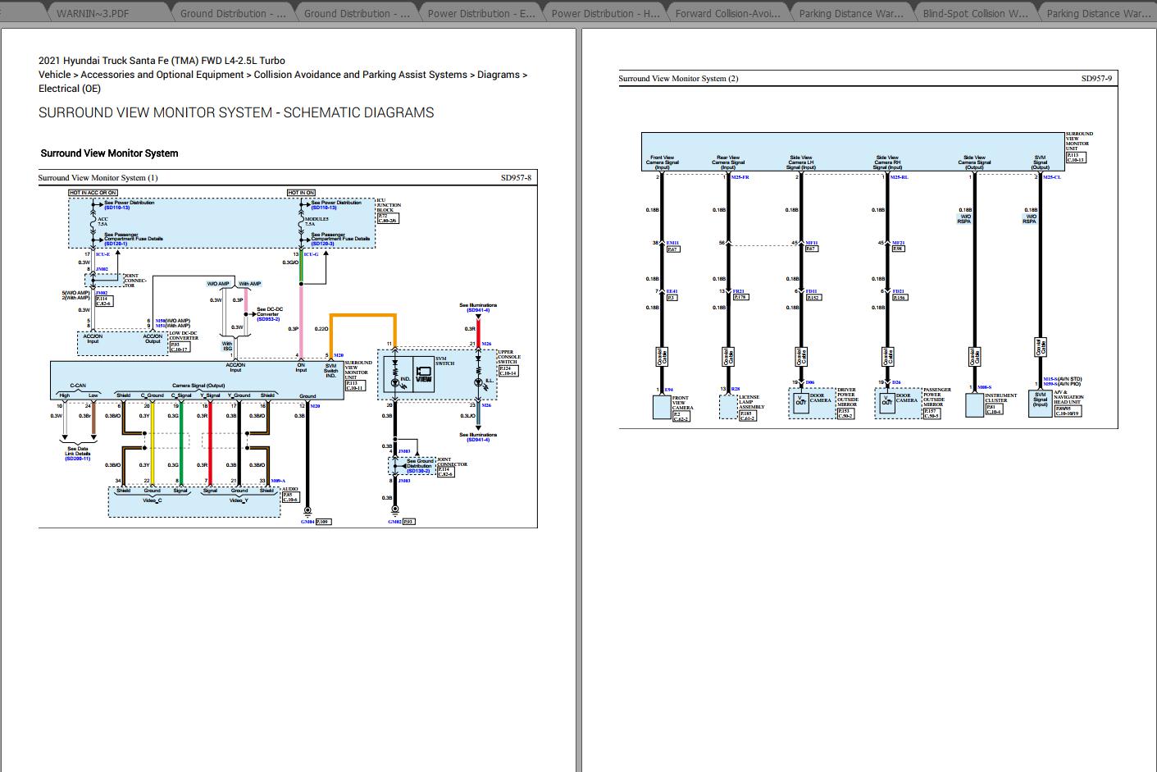Click the MF11 connector label
The width and height of the screenshot is (1157, 772).
(x=812, y=243)
